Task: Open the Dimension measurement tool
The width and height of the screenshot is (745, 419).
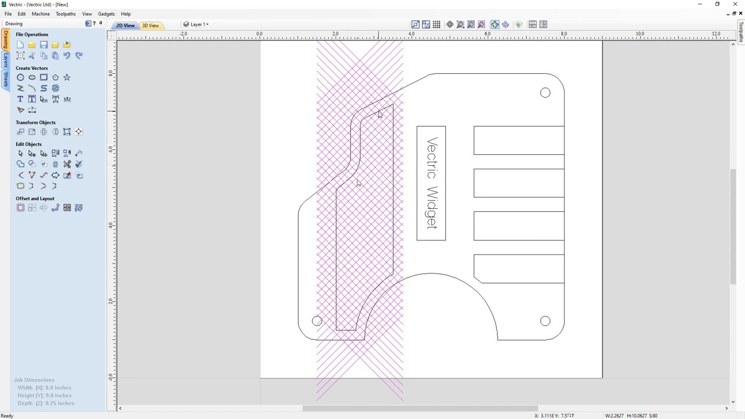Action: (x=32, y=110)
